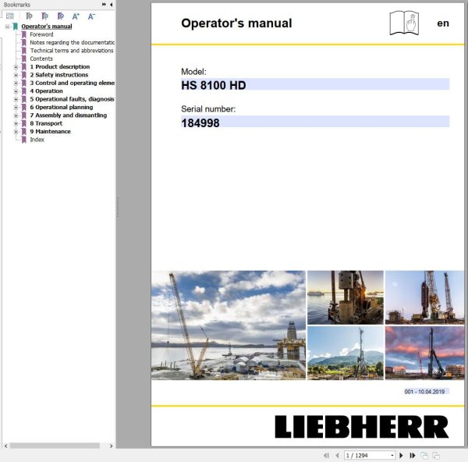The height and width of the screenshot is (462, 468).
Task: Expand 3 Control and operating elements
Action: tap(16, 83)
